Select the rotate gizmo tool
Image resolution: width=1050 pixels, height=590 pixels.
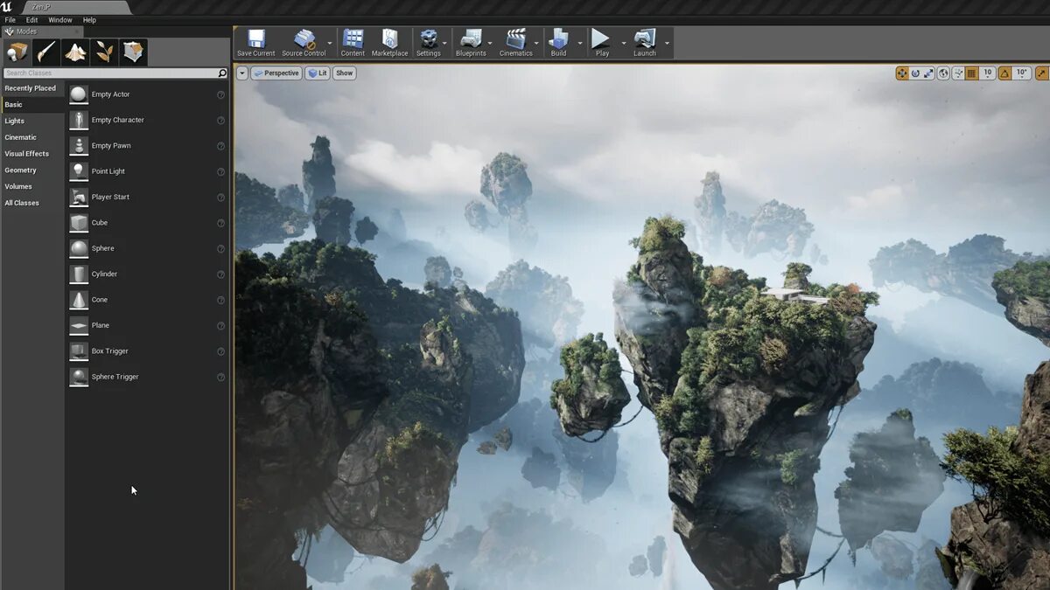click(915, 73)
